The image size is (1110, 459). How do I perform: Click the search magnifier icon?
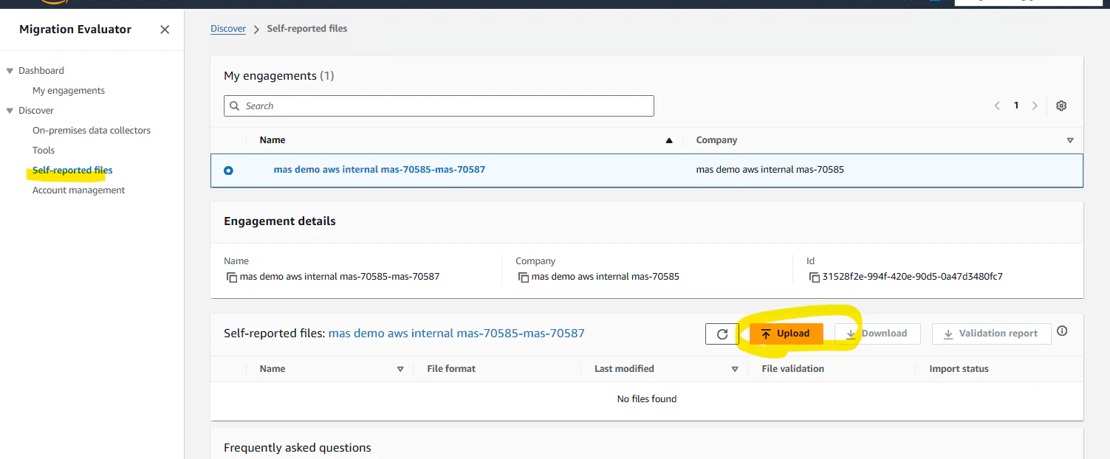tap(235, 106)
